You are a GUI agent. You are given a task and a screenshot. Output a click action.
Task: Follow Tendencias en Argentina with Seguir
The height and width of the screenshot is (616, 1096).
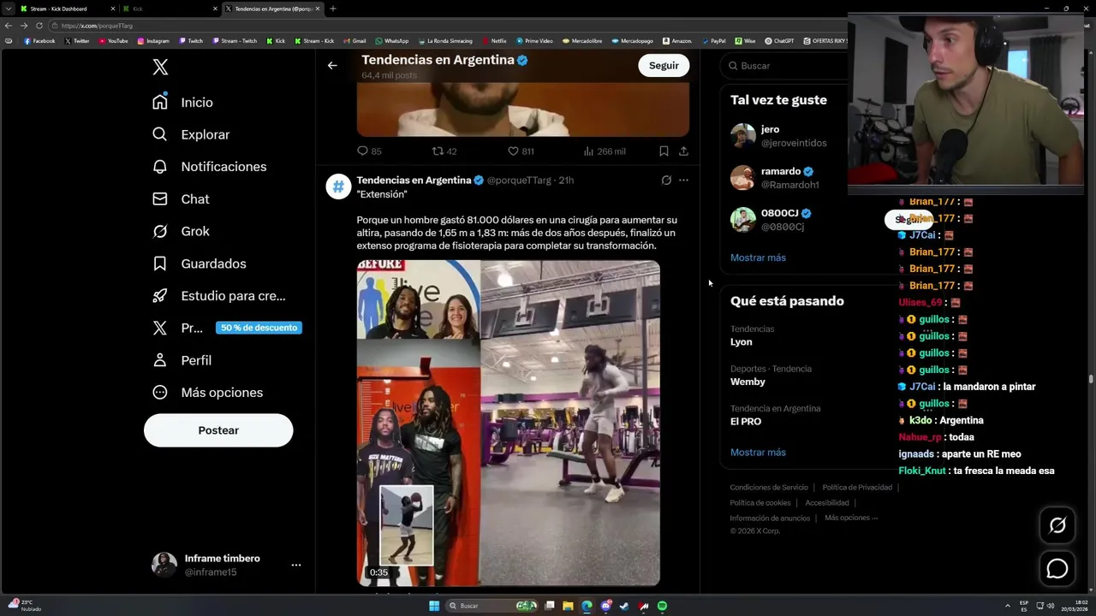coord(664,66)
